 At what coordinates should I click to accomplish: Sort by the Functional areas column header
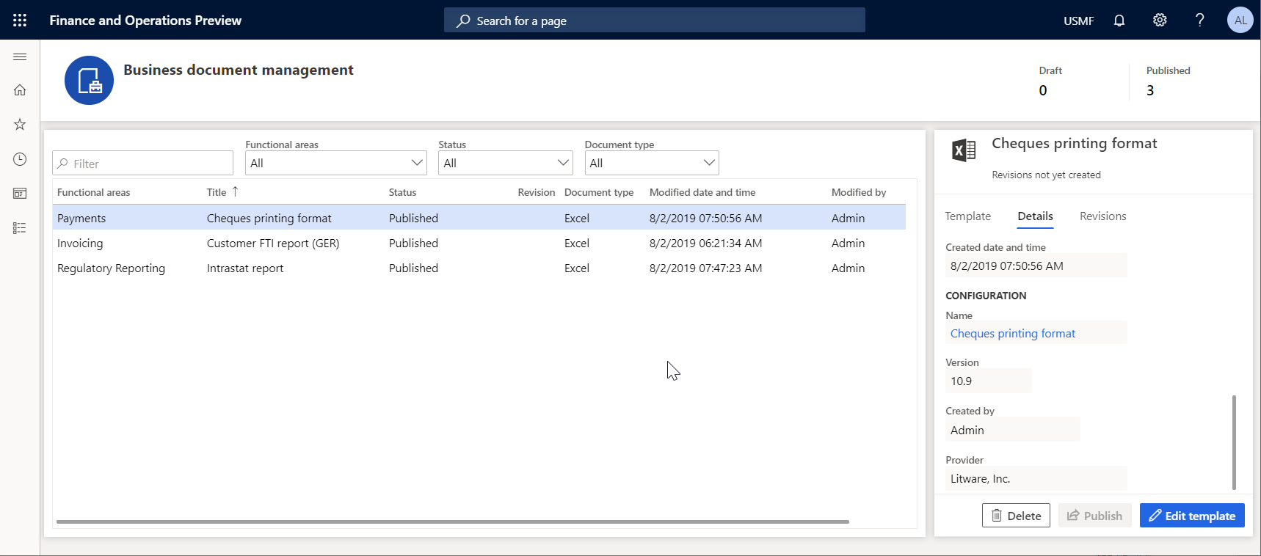point(93,192)
